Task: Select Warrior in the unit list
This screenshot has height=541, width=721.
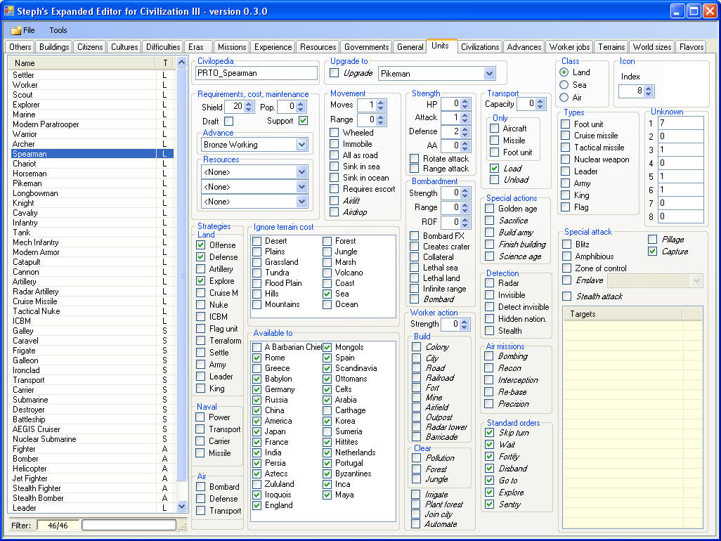Action: [x=92, y=134]
